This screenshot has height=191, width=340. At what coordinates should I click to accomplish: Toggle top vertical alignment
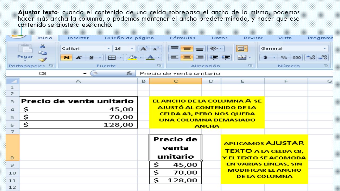(x=175, y=49)
